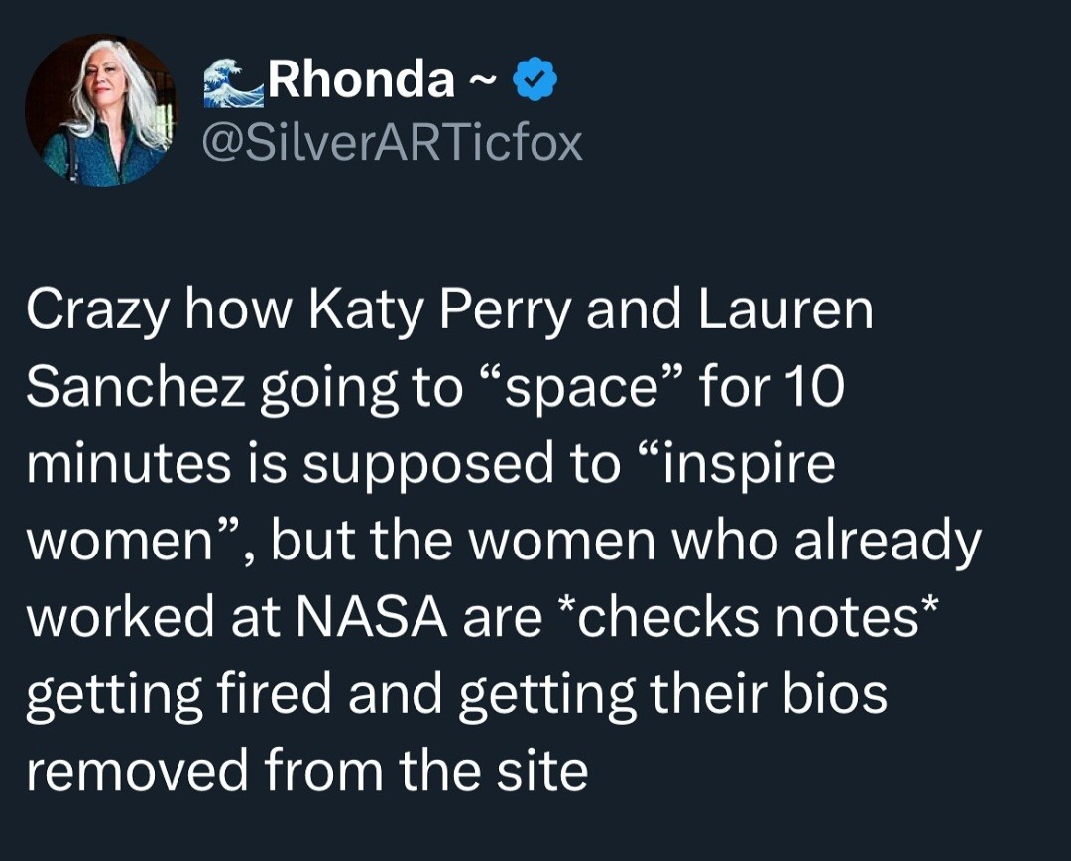1071x861 pixels.
Task: Click the name Katy Perry in tweet
Action: tap(438, 310)
